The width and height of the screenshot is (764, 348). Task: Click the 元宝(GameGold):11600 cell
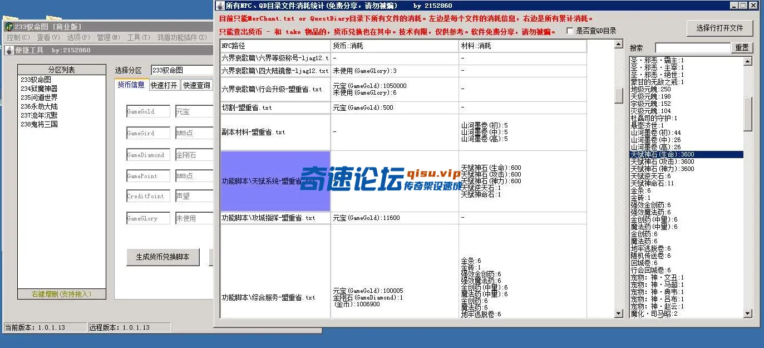coord(395,218)
